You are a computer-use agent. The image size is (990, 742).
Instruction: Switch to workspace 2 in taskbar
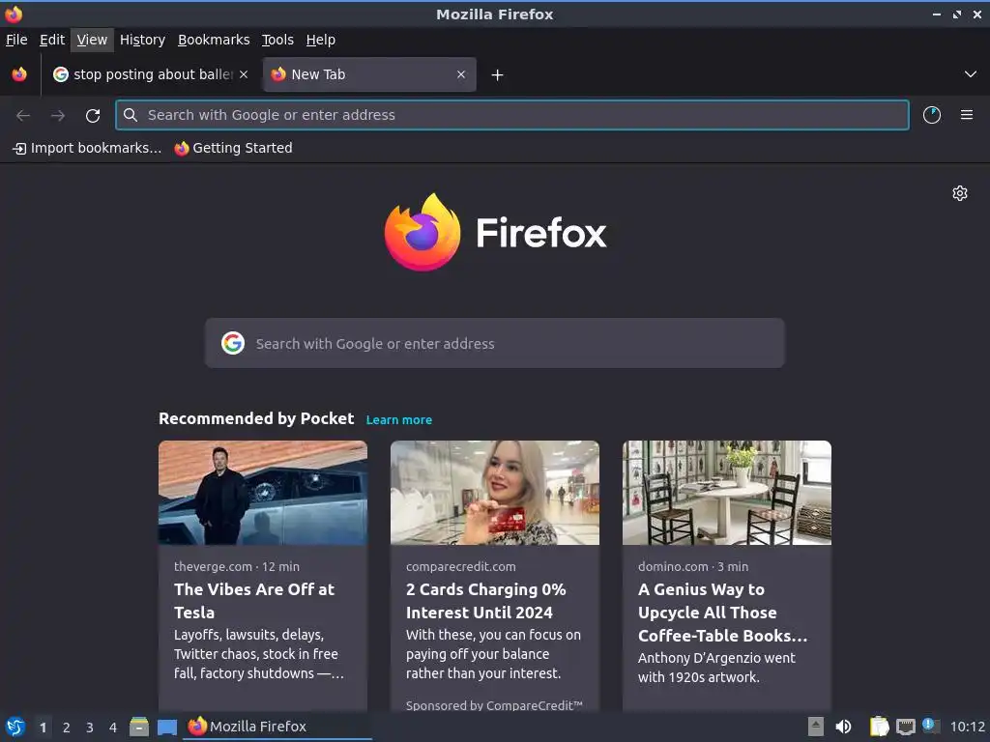click(x=67, y=728)
